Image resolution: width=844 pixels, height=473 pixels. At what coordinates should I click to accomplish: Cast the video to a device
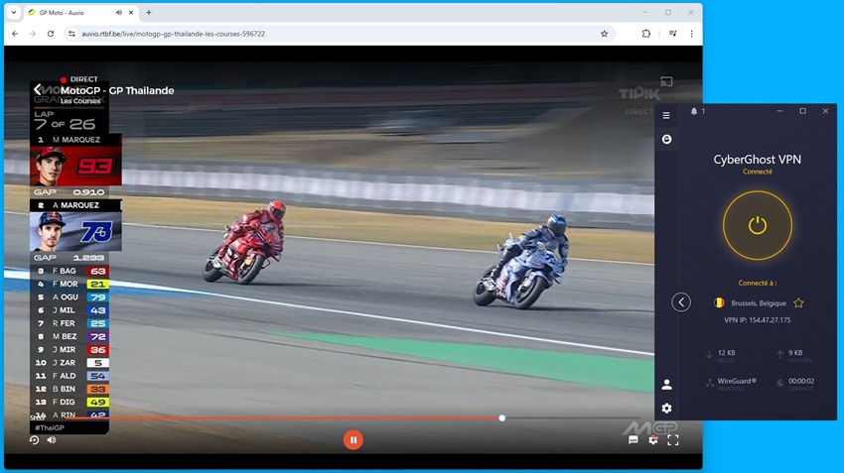click(x=666, y=81)
